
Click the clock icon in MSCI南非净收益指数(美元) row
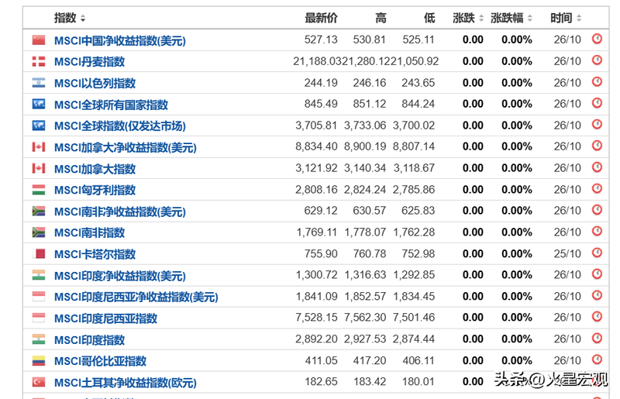click(597, 210)
